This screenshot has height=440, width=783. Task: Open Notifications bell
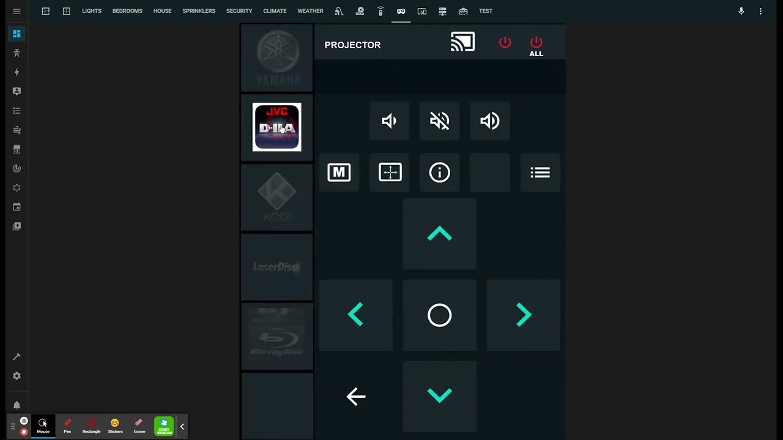[17, 405]
